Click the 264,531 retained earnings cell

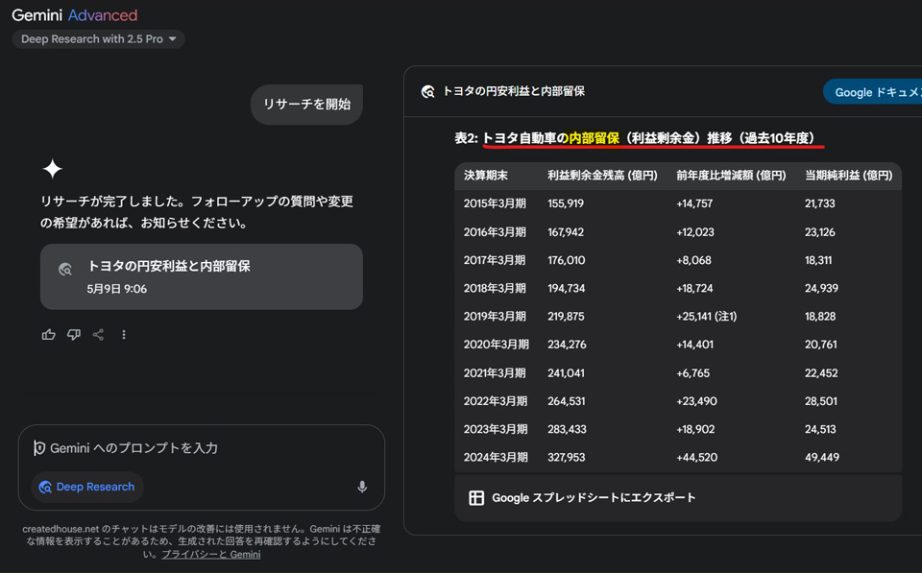click(567, 401)
